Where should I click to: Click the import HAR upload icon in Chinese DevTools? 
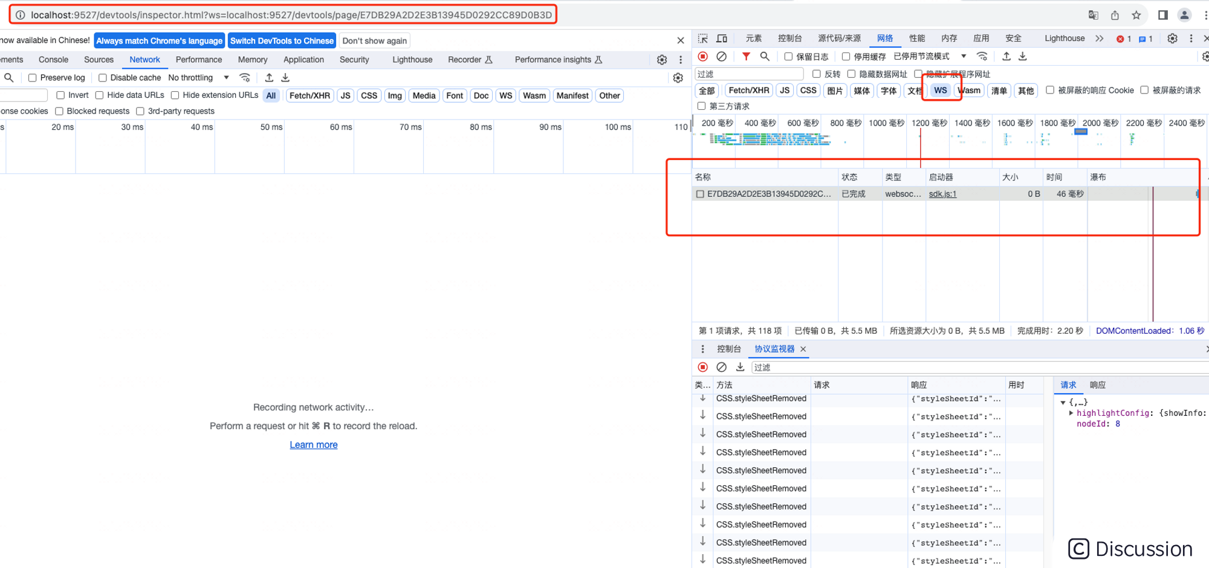(1006, 56)
